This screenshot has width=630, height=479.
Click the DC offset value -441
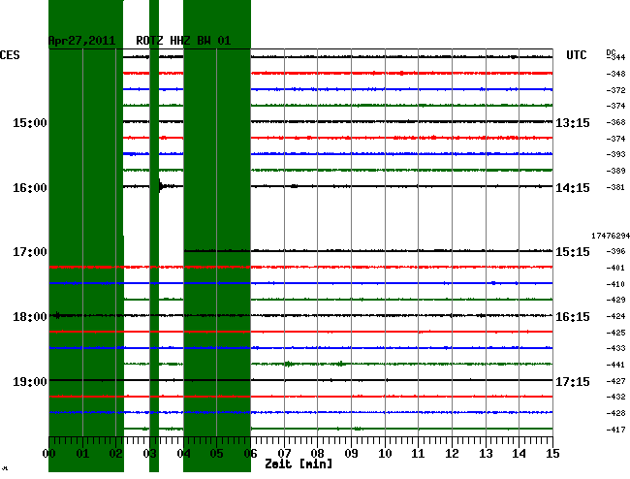[x=615, y=365]
